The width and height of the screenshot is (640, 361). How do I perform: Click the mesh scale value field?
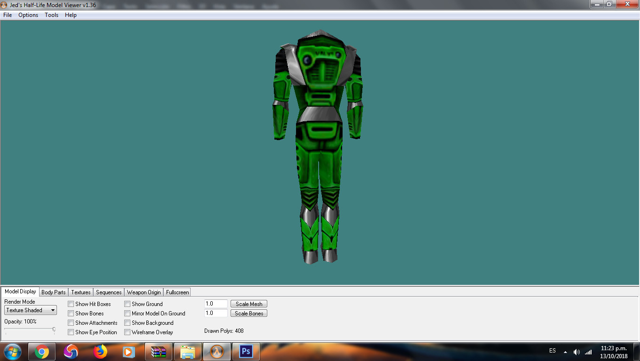click(215, 304)
